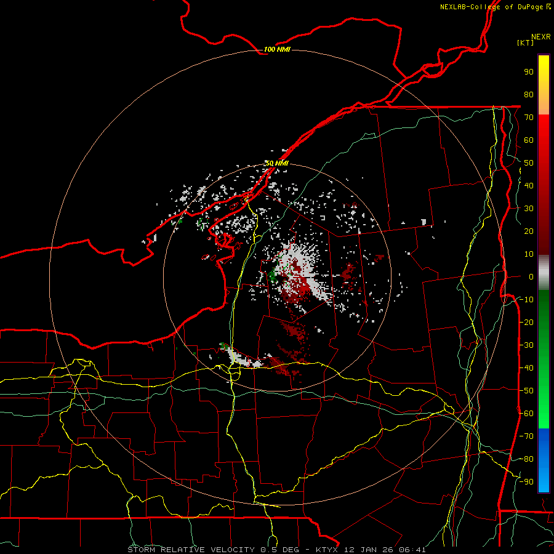
Task: Click the -80 value on color scale
Action: click(526, 459)
